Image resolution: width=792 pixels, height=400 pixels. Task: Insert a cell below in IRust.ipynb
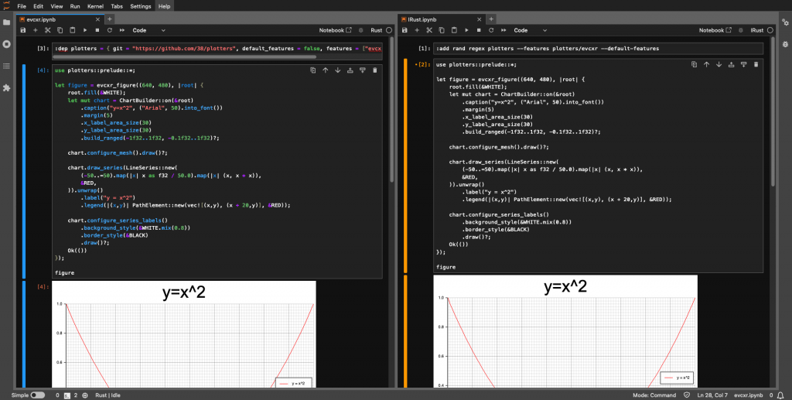click(x=417, y=30)
